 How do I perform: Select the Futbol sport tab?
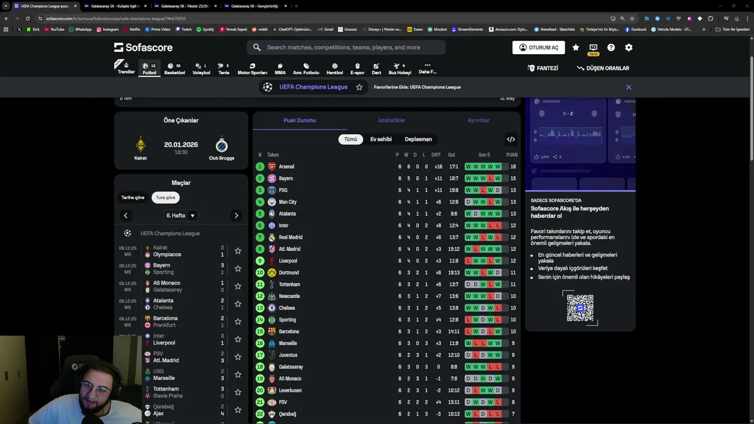point(150,69)
